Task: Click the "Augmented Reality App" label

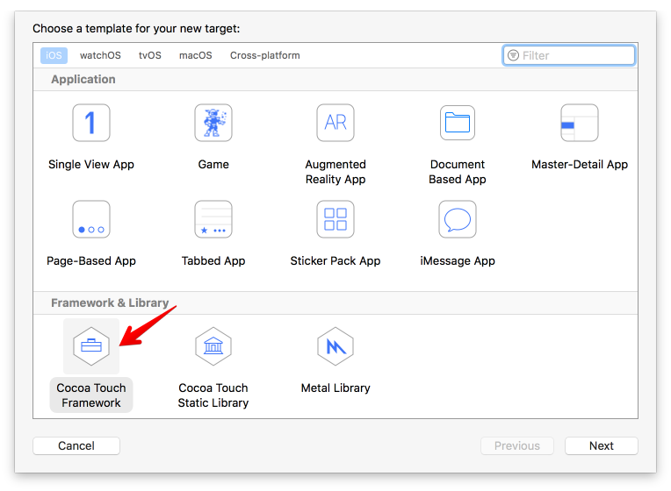Action: [335, 172]
